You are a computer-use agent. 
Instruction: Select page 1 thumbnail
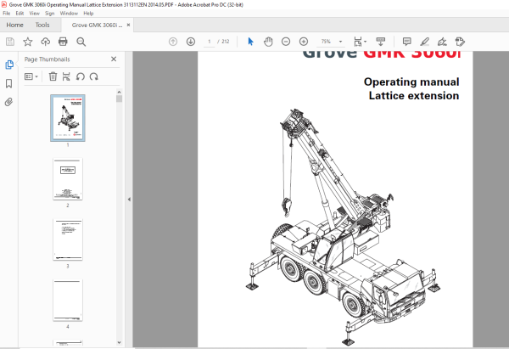click(68, 118)
